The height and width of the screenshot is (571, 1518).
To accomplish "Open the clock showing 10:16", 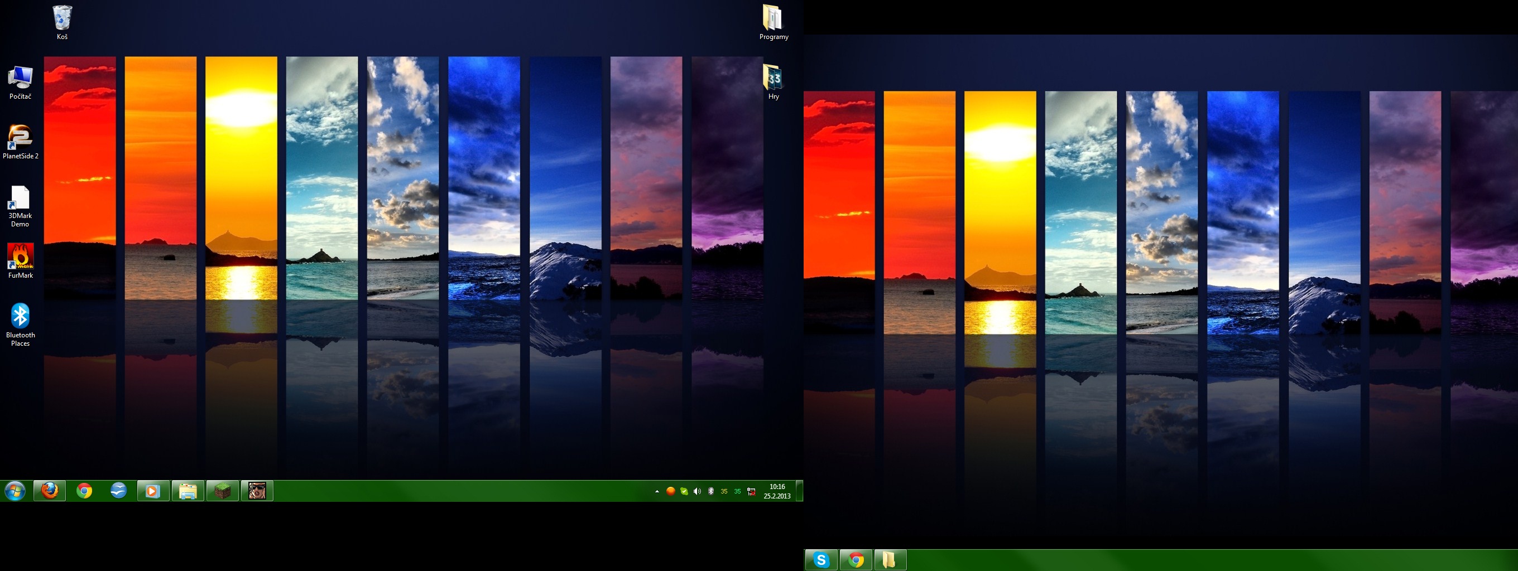I will [777, 491].
